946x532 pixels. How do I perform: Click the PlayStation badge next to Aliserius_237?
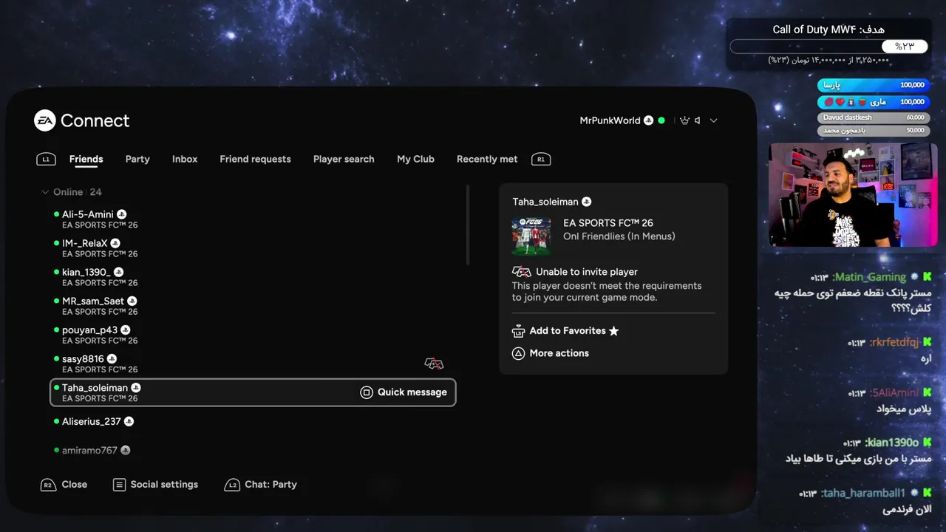(x=129, y=421)
